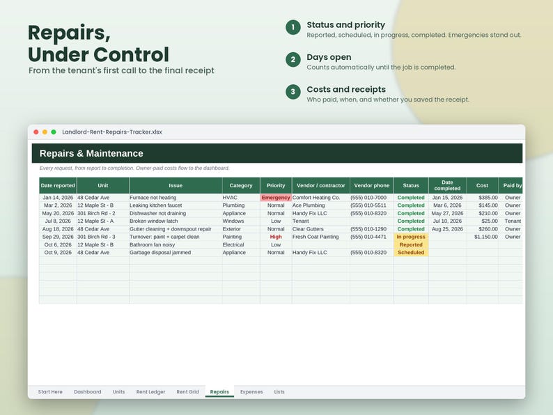Select the Leaking kitchen faucet cell
The height and width of the screenshot is (415, 553).
pyautogui.click(x=176, y=205)
